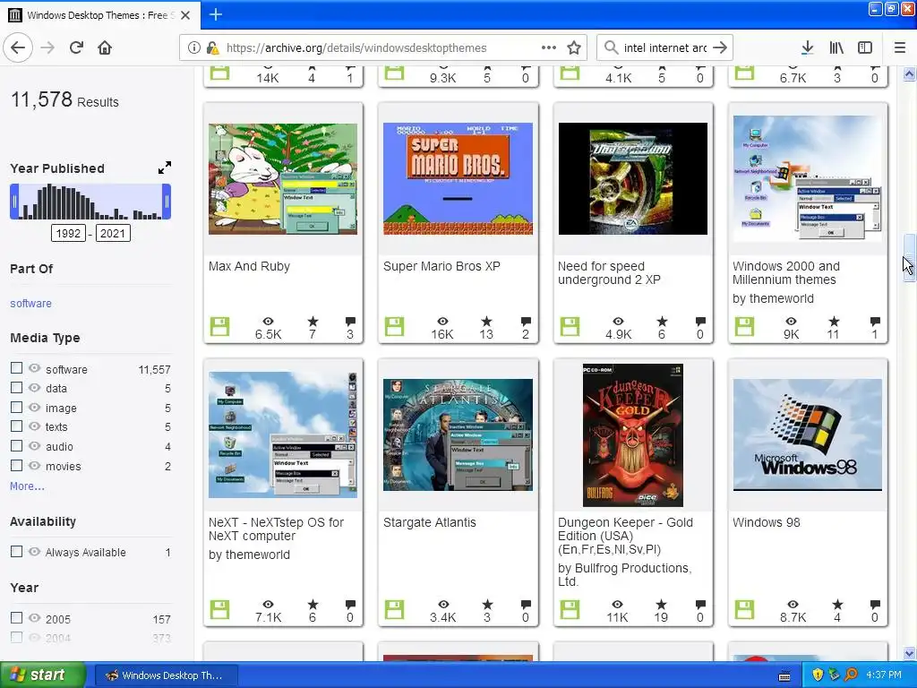Expand More media types
The image size is (917, 688).
[x=27, y=486]
